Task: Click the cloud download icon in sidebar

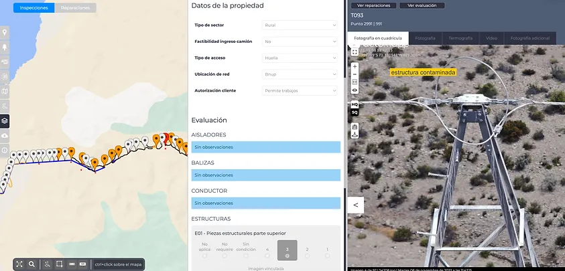Action: pos(5,136)
